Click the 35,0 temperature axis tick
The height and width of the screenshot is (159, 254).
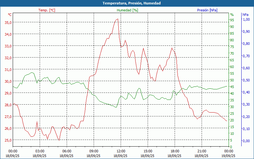coord(8,22)
